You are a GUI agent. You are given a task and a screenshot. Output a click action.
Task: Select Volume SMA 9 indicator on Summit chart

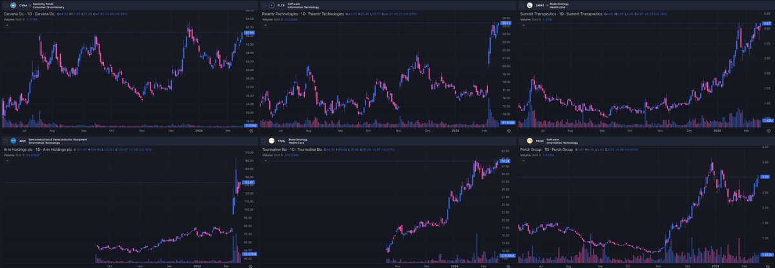pos(532,19)
